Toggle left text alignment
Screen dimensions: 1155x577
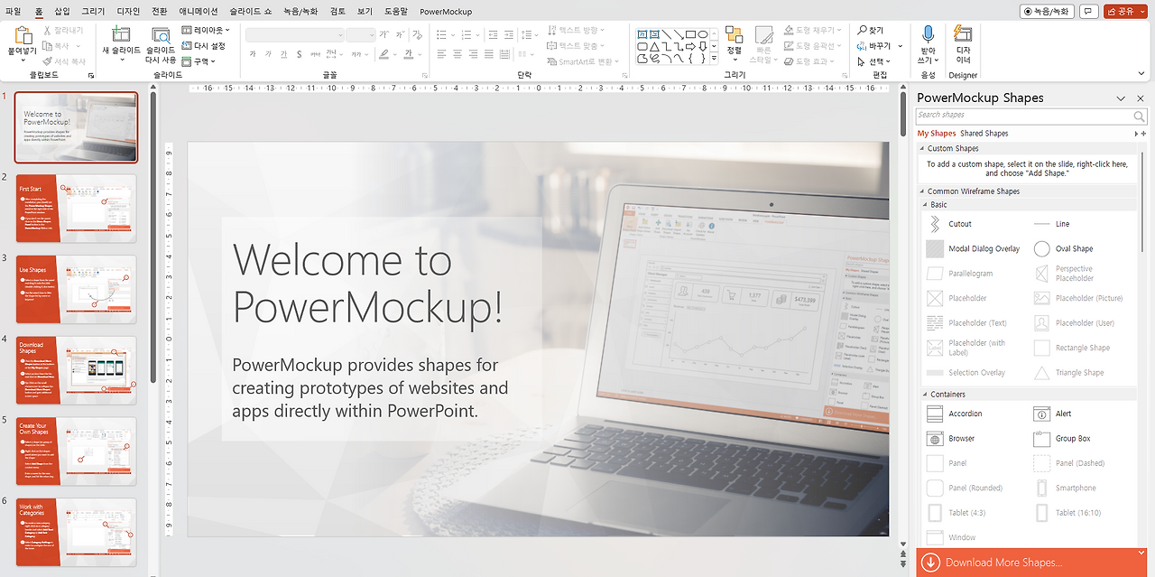pyautogui.click(x=441, y=54)
